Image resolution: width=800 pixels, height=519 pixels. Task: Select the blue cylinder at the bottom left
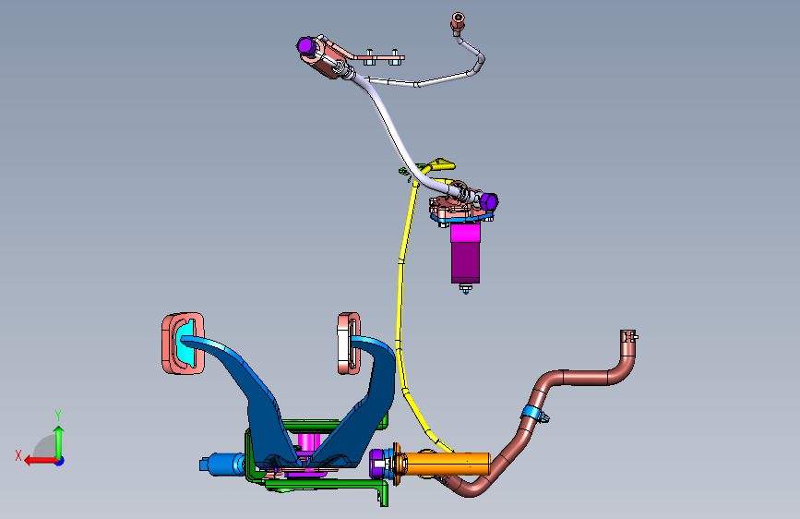[x=222, y=465]
